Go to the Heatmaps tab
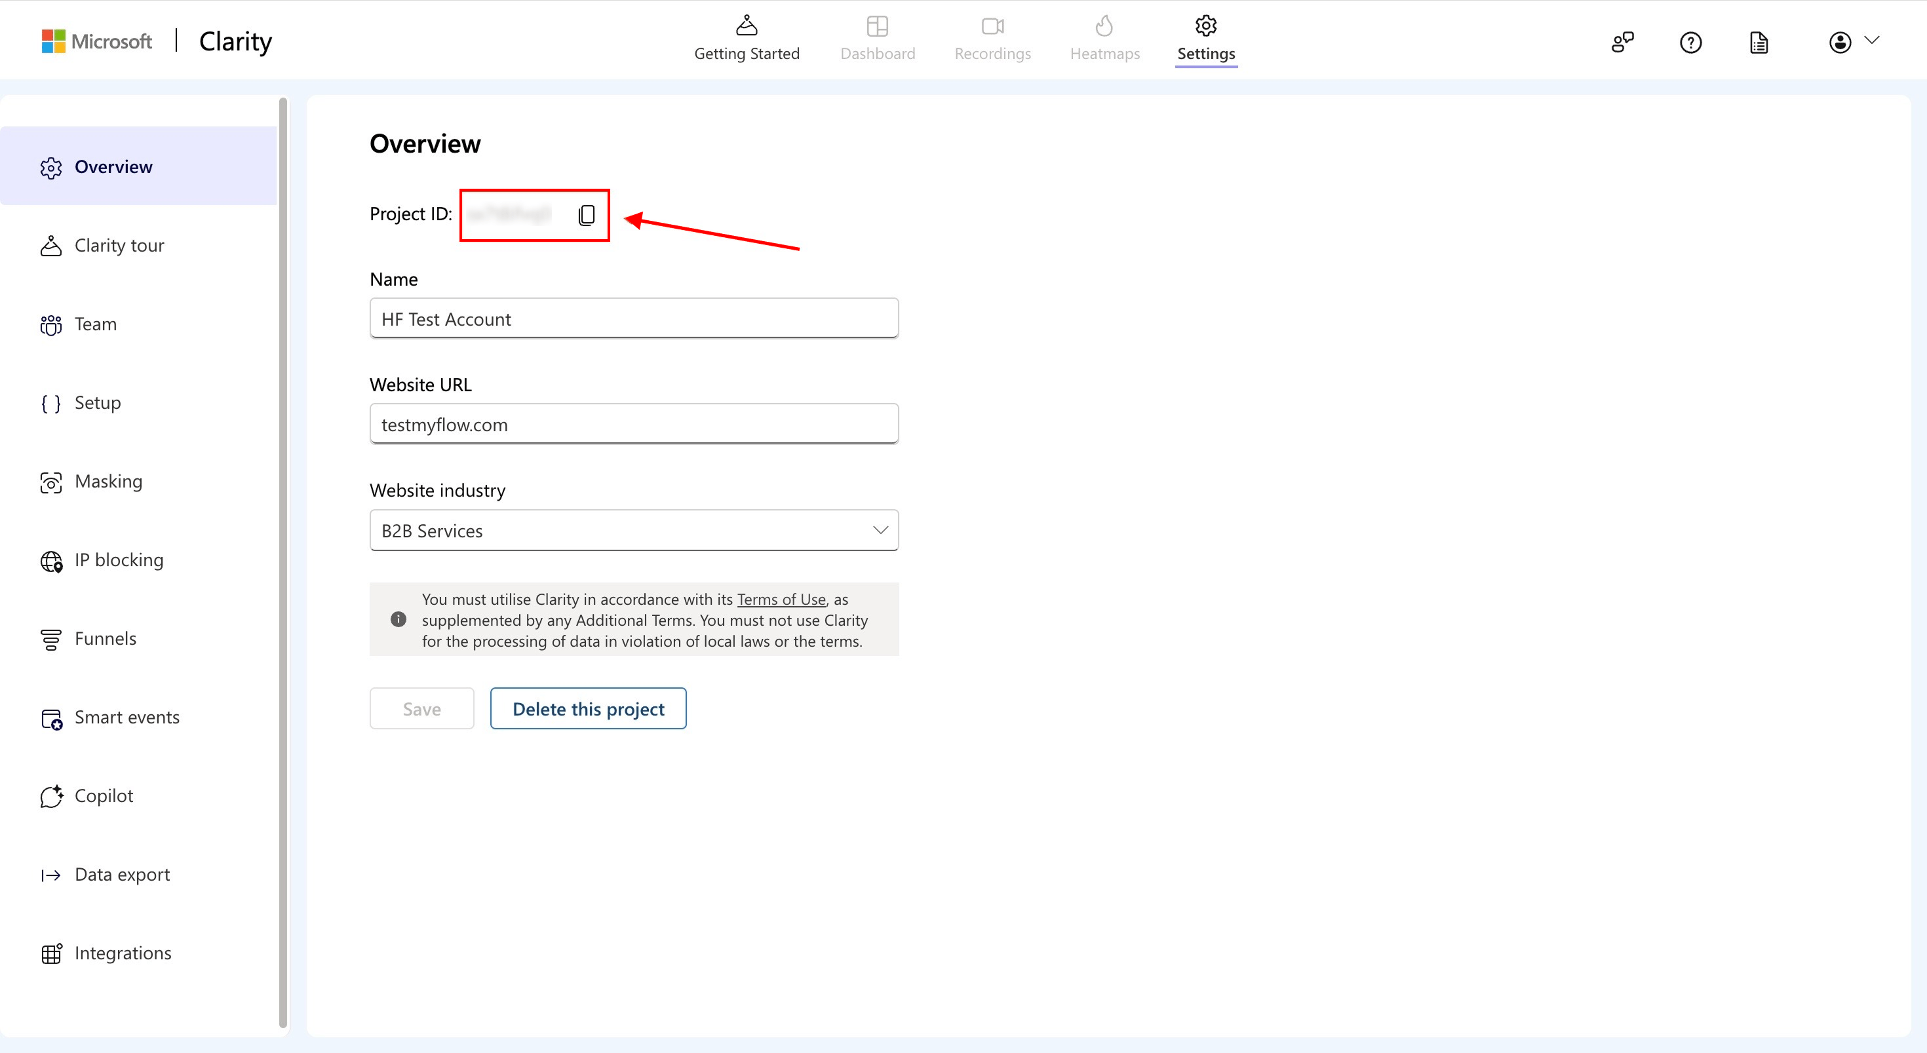Screen dimensions: 1927x1053 1105,39
